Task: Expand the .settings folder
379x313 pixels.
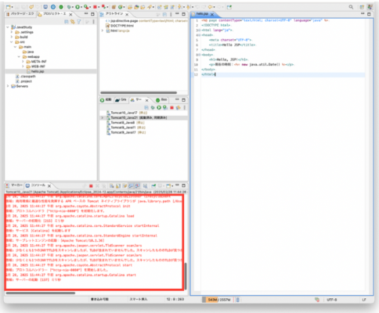Action: pyautogui.click(x=12, y=32)
